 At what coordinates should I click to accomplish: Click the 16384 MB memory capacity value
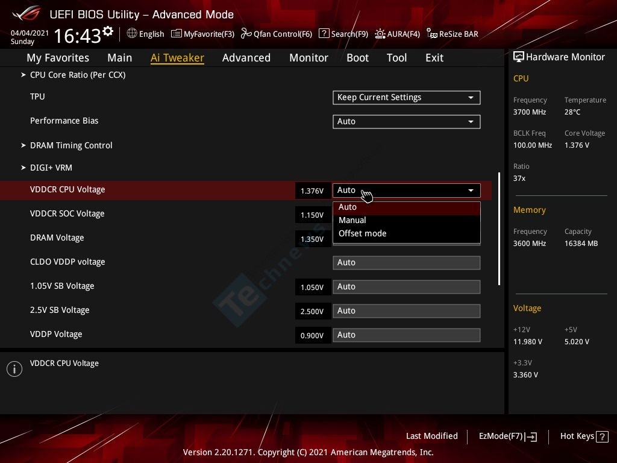[581, 244]
